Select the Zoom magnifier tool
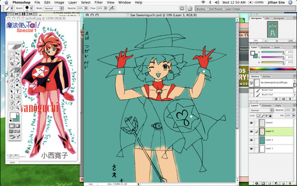This screenshot has width=297, height=186. 17,108
